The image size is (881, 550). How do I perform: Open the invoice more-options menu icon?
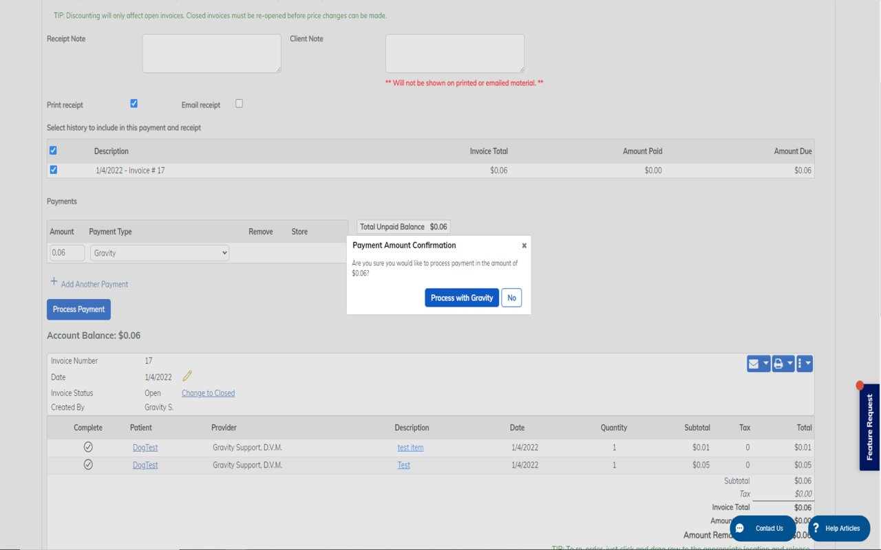point(802,363)
